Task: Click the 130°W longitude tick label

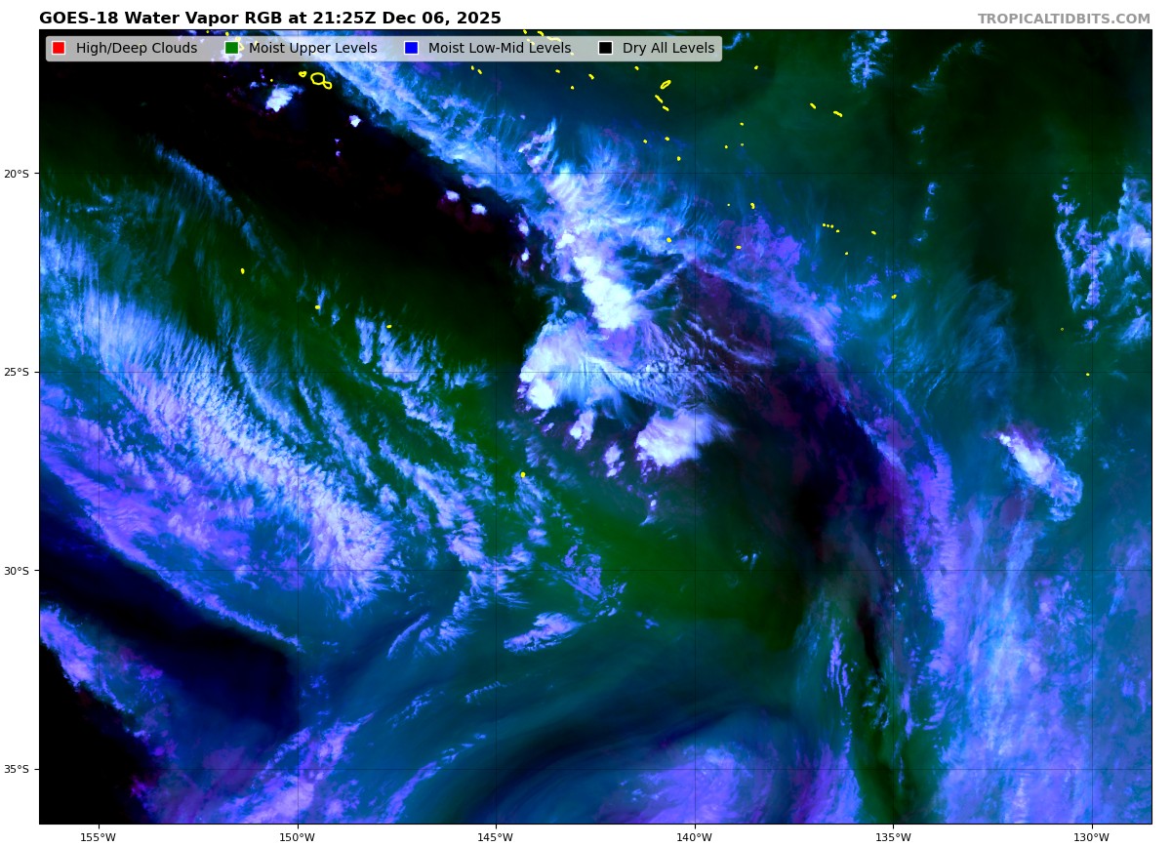Action: click(x=1091, y=837)
